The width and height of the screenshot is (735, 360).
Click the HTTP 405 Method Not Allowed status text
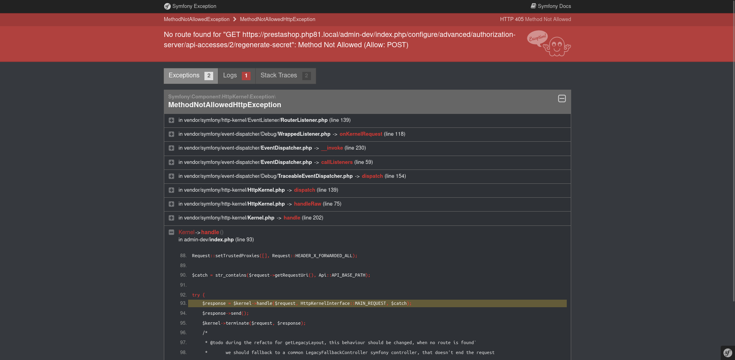click(x=535, y=19)
